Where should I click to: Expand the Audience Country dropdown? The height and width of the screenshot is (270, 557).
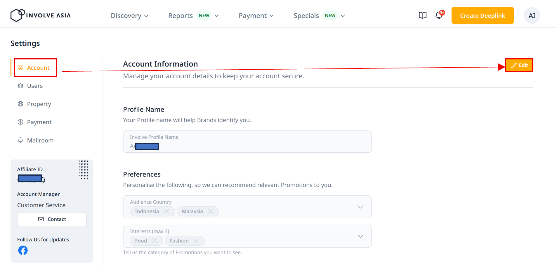[360, 207]
